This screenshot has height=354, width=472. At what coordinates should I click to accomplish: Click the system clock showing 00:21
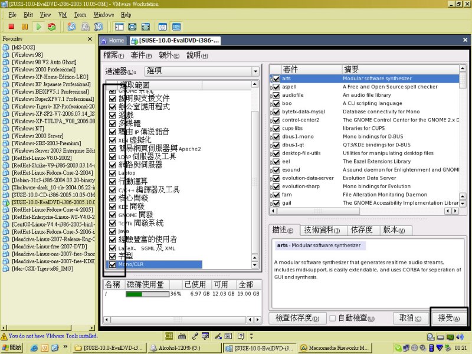coord(461,348)
